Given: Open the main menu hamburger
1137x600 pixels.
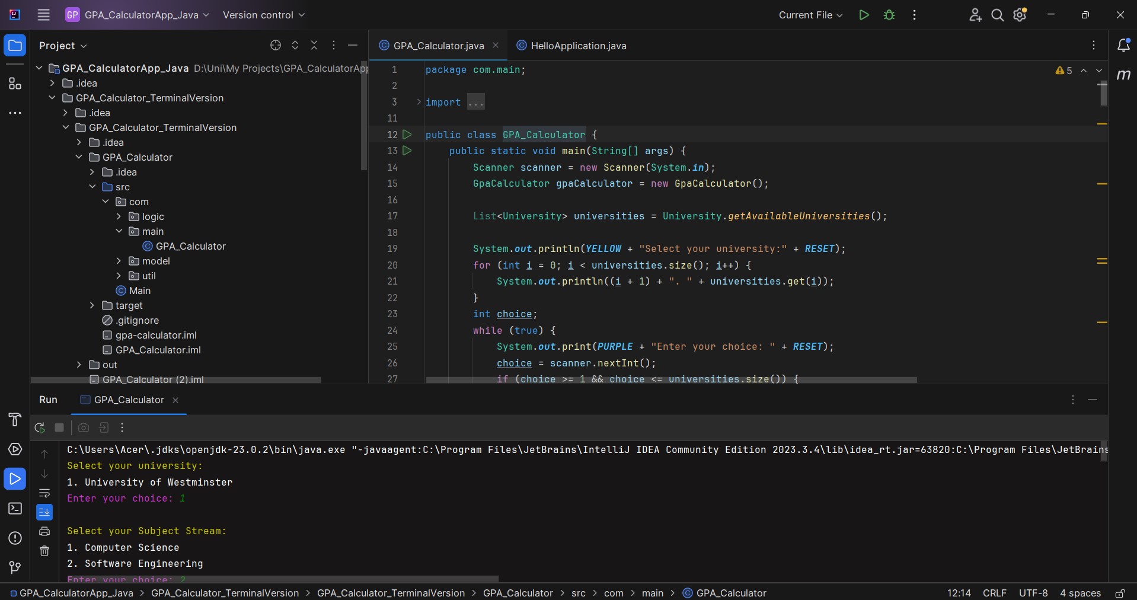Looking at the screenshot, I should click(x=43, y=15).
